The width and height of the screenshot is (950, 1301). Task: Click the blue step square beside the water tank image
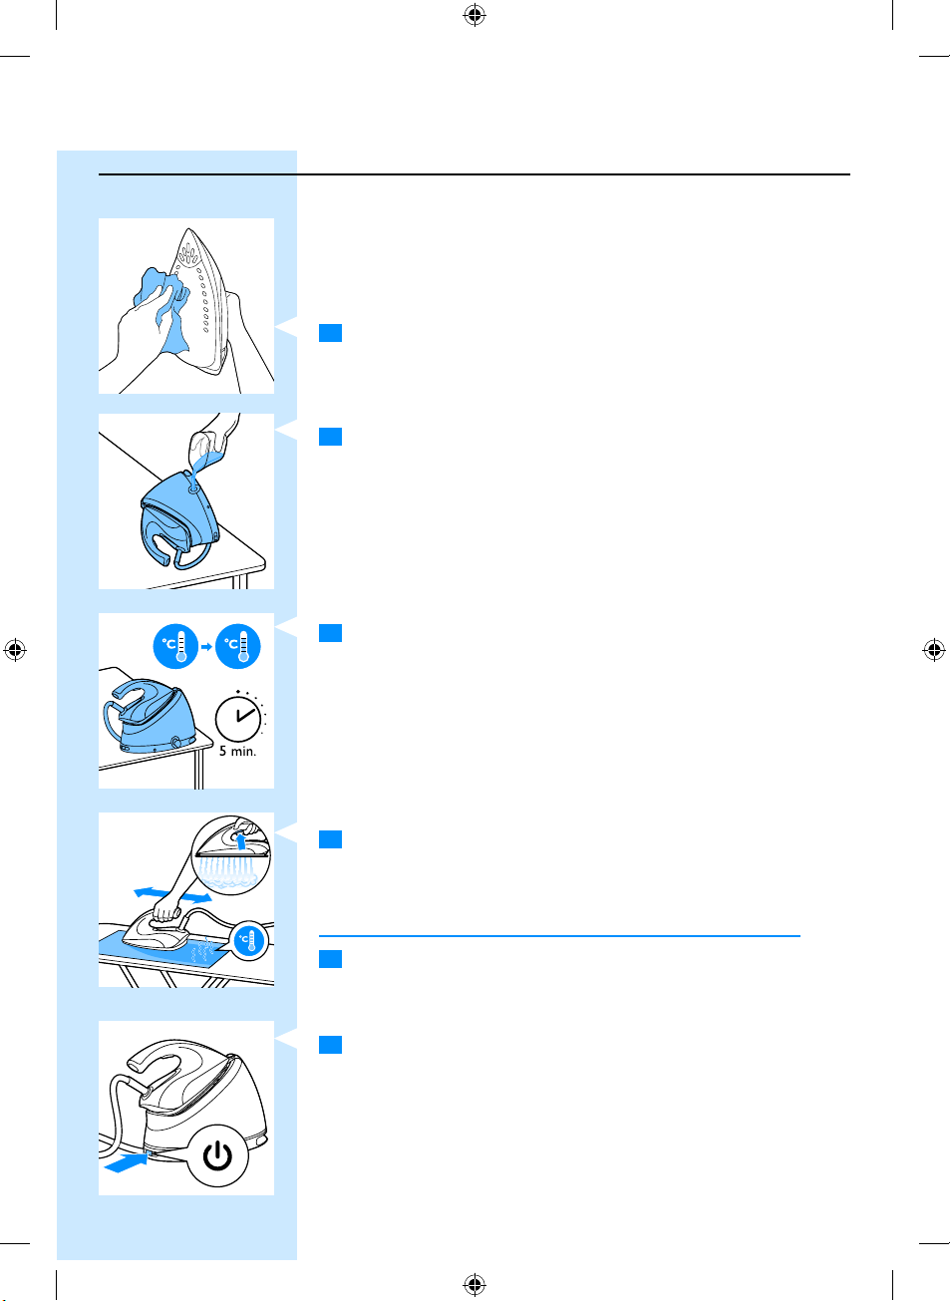point(331,437)
